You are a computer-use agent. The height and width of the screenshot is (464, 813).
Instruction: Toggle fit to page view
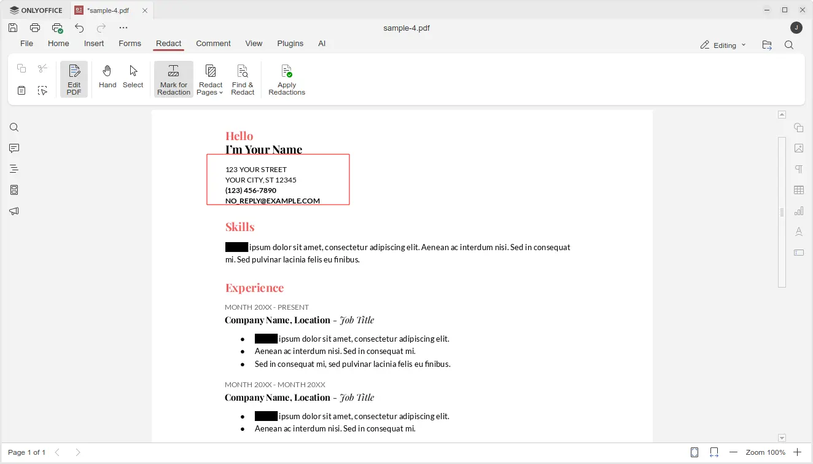694,452
